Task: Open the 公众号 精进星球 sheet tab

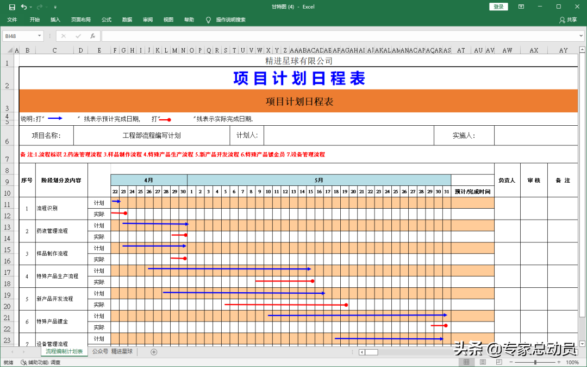Action: tap(113, 351)
